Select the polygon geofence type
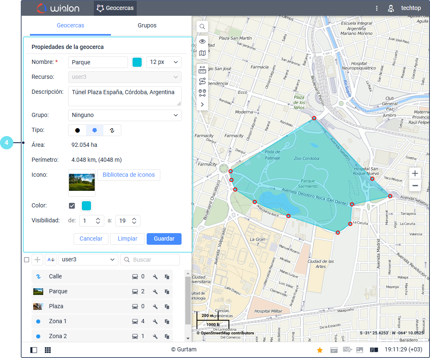 (95, 130)
